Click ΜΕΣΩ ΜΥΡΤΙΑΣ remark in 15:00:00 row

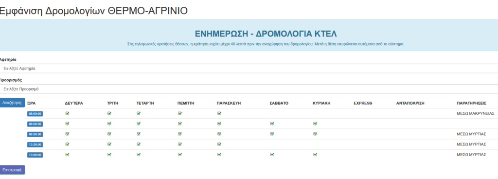pyautogui.click(x=471, y=155)
